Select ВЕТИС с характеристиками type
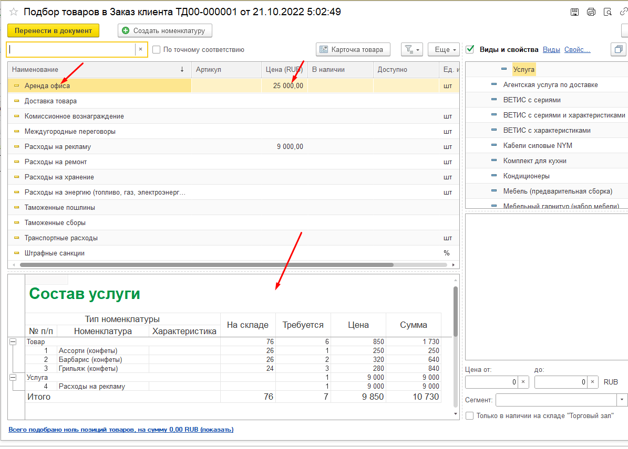This screenshot has height=449, width=628. [x=547, y=130]
